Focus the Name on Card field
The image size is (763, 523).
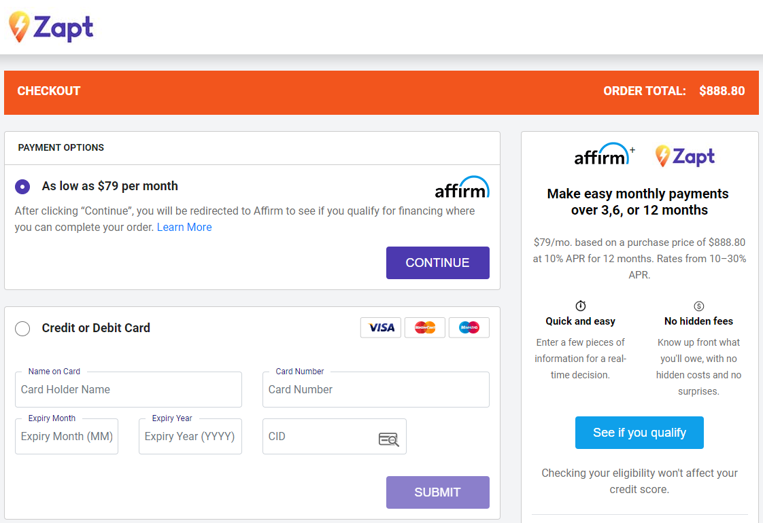click(129, 390)
